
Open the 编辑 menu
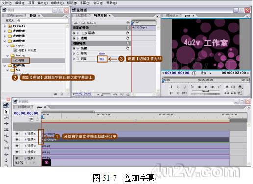20,3
